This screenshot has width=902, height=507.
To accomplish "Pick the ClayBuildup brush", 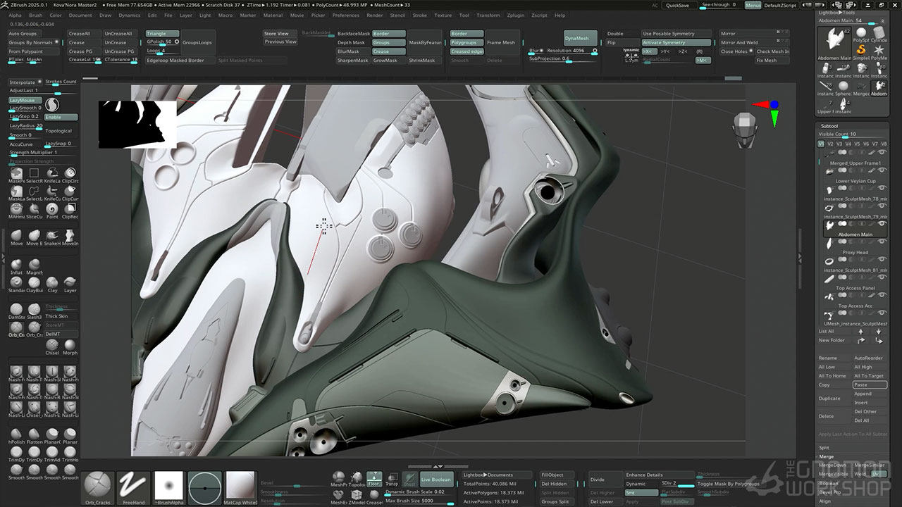I will pos(35,283).
